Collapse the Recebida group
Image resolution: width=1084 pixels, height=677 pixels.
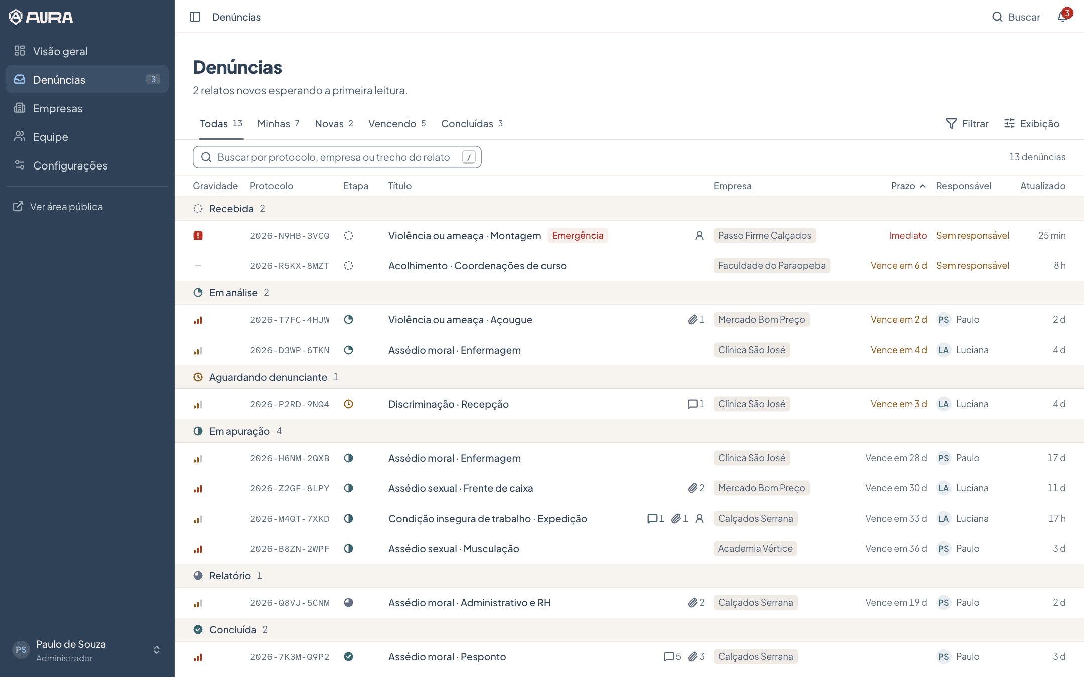[x=629, y=208]
